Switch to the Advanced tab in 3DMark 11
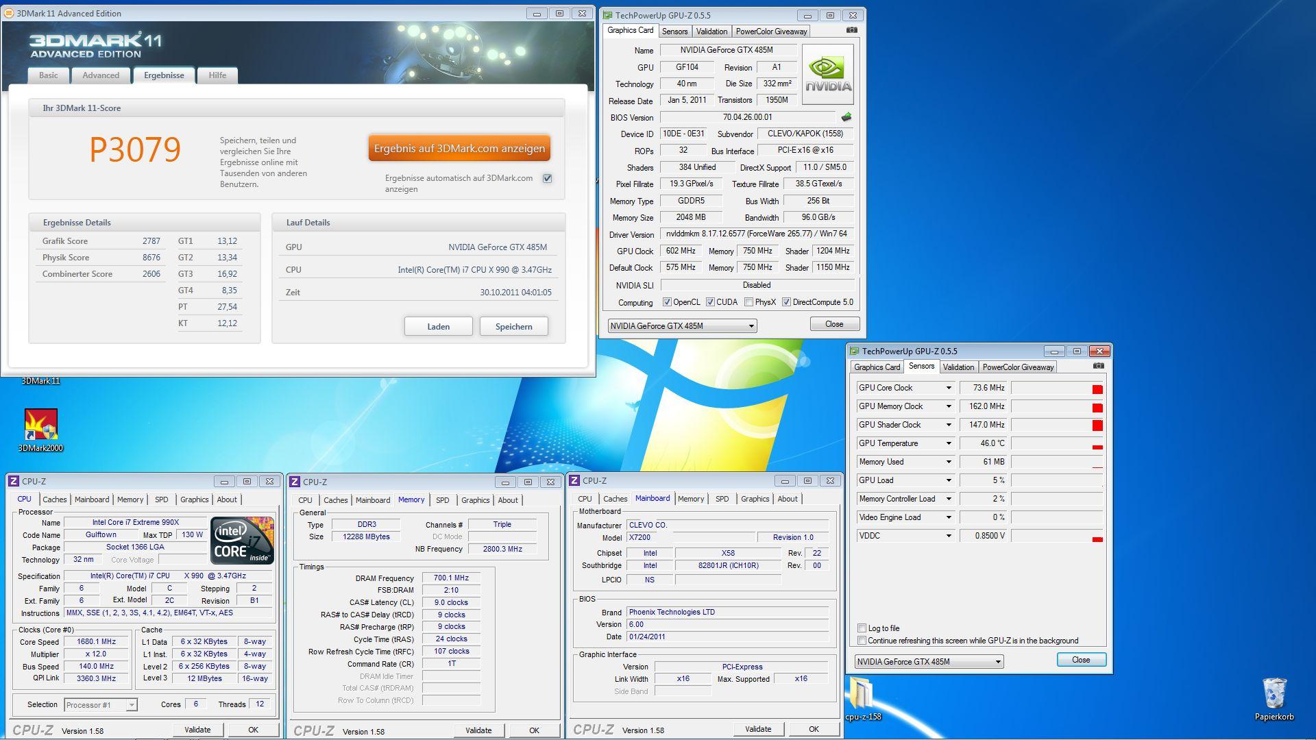This screenshot has width=1316, height=740. tap(101, 75)
